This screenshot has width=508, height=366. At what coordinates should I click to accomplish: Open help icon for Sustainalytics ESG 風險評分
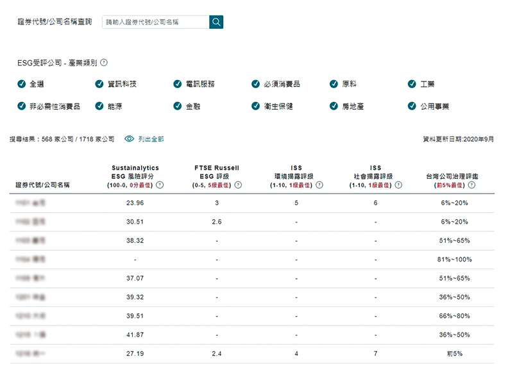coord(160,185)
